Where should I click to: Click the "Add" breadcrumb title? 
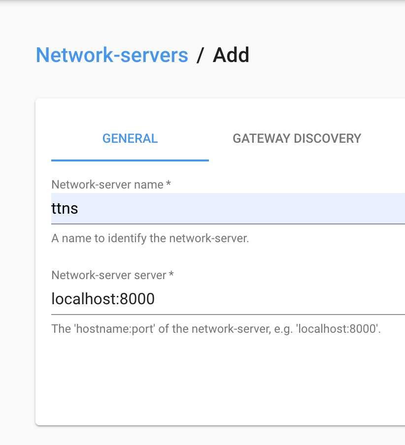pyautogui.click(x=231, y=55)
